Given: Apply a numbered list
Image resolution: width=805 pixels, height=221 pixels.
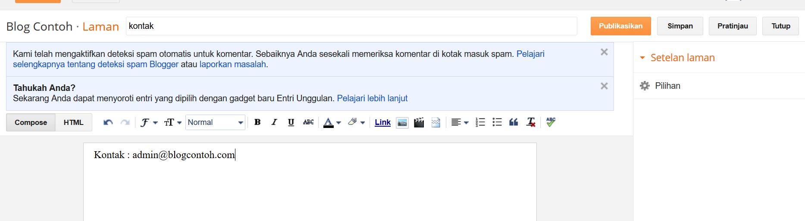Looking at the screenshot, I should 480,122.
